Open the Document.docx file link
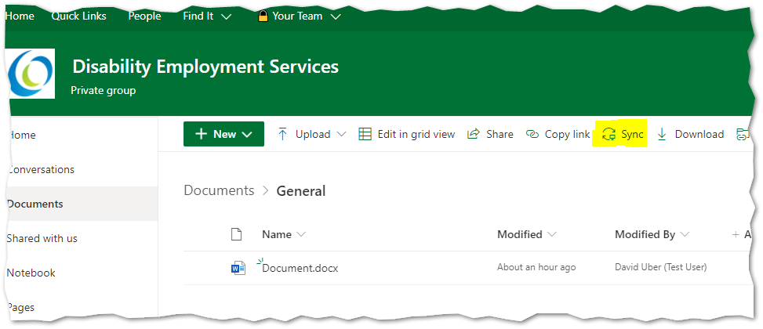 300,268
